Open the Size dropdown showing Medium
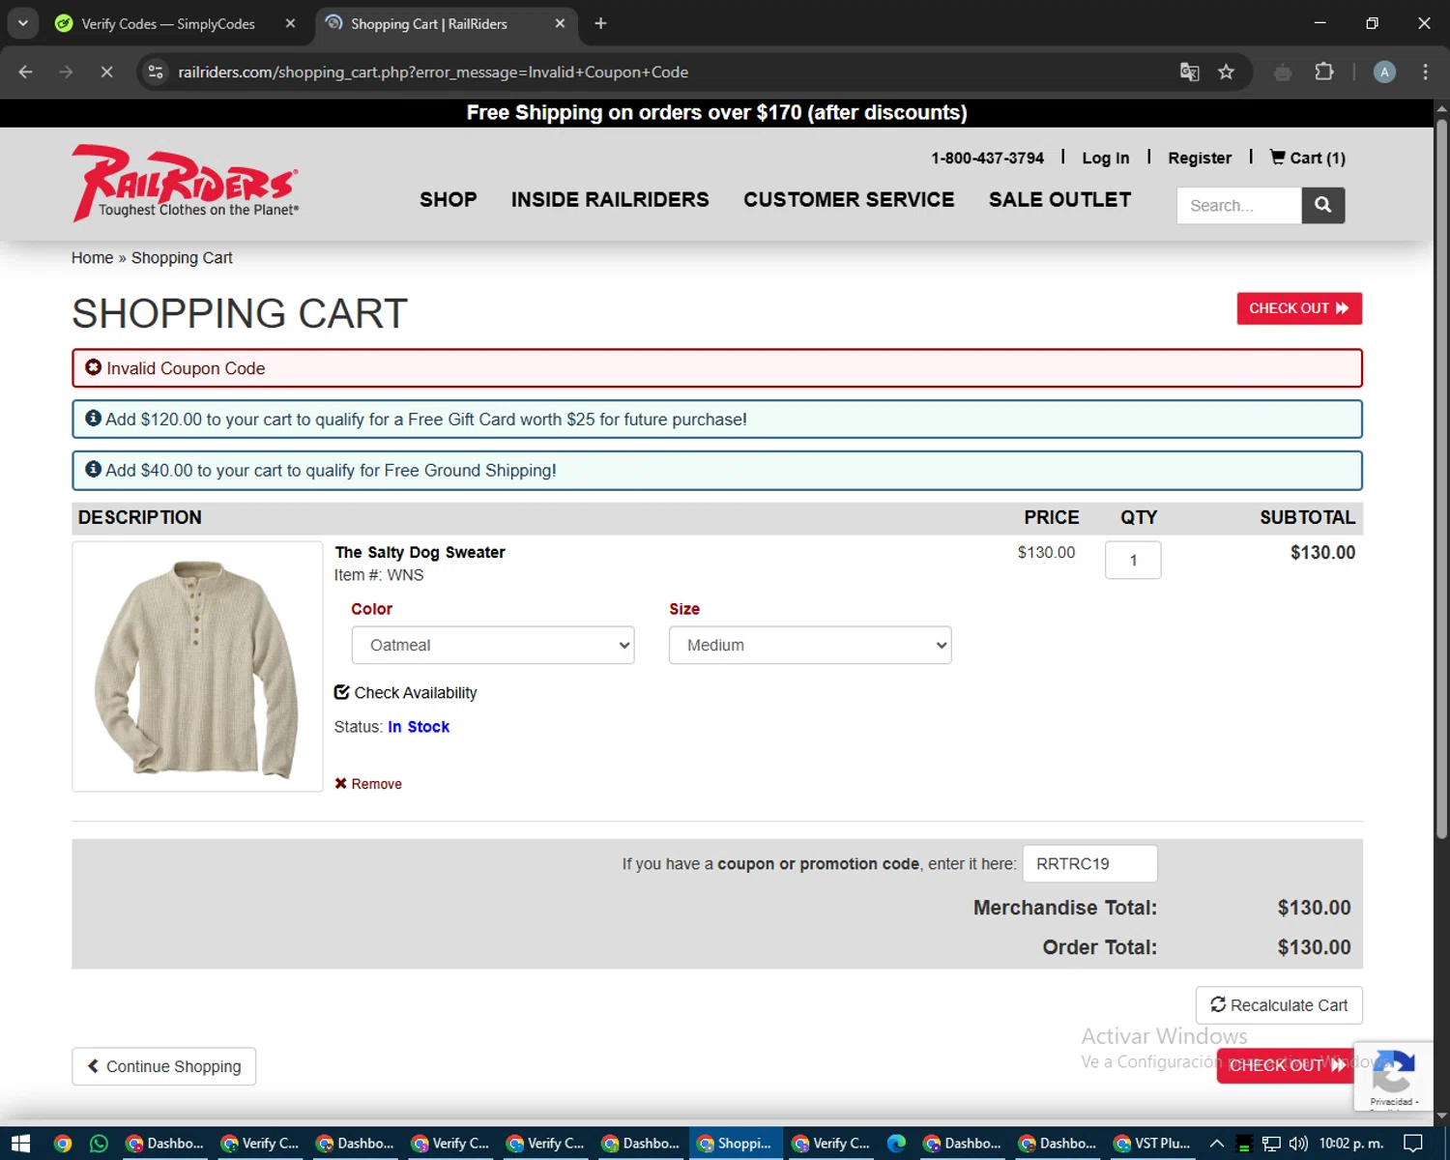This screenshot has width=1450, height=1160. pyautogui.click(x=810, y=645)
